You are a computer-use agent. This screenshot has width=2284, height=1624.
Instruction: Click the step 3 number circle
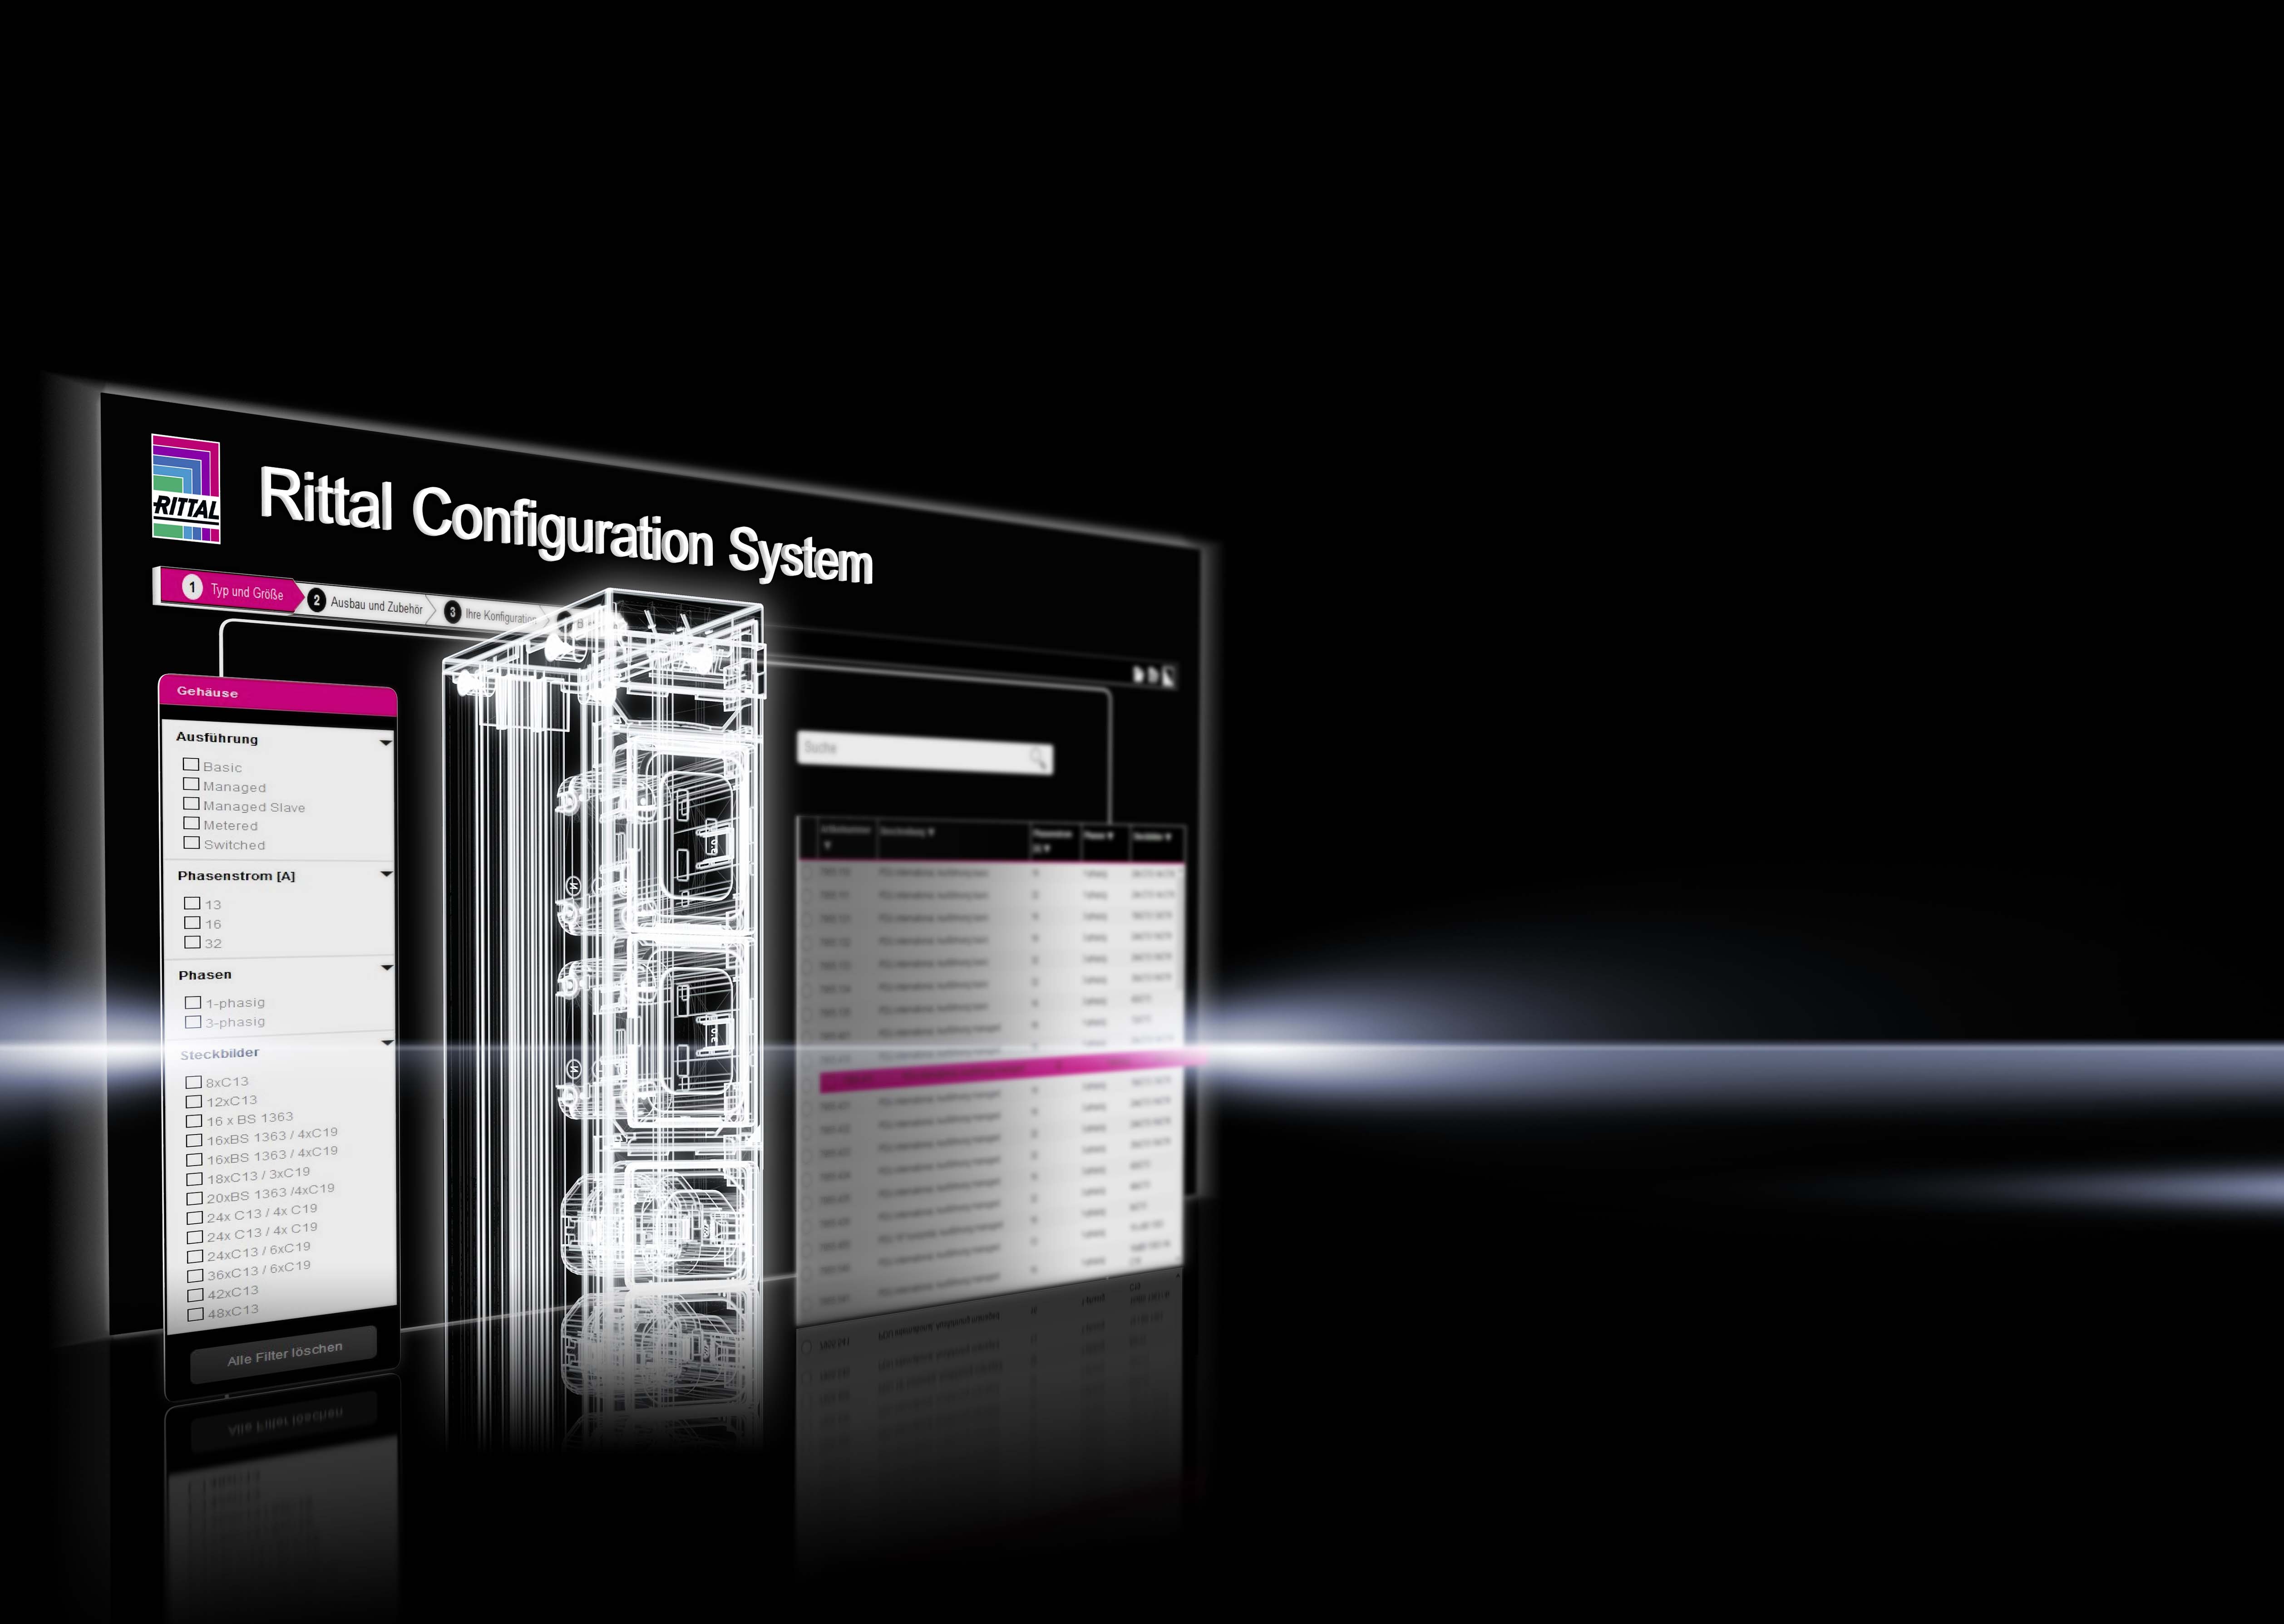pyautogui.click(x=452, y=612)
